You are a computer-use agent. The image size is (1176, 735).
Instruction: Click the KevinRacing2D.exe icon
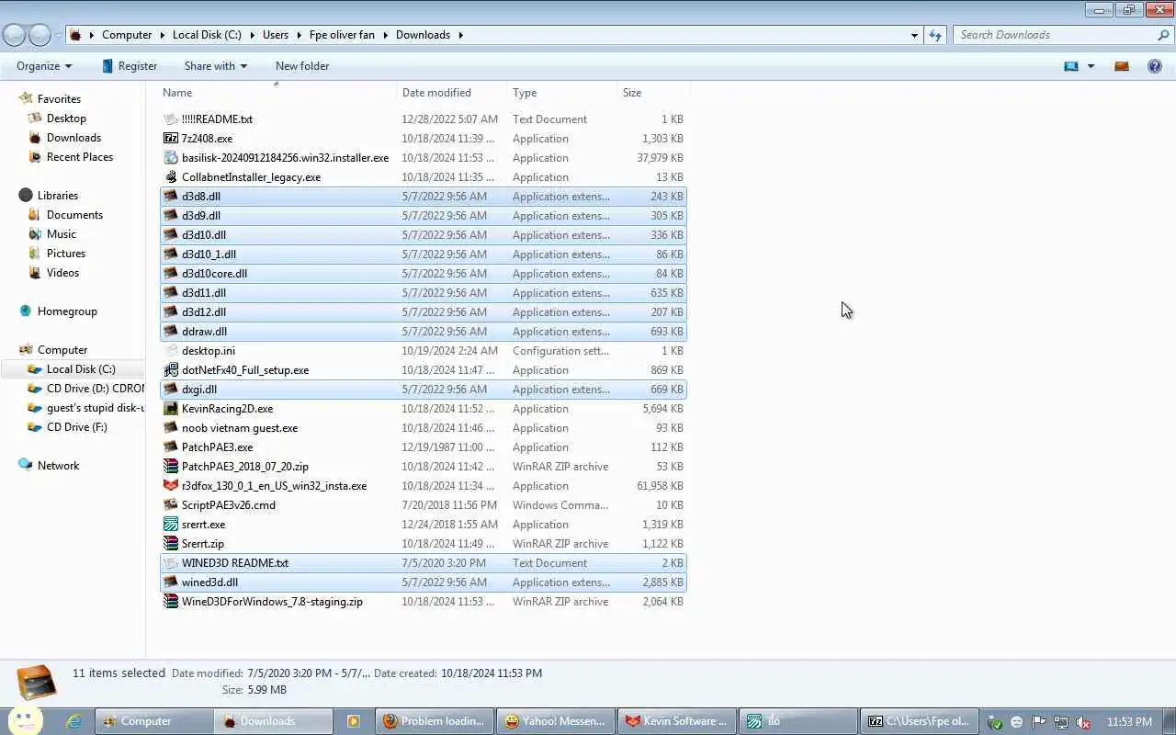(x=171, y=409)
